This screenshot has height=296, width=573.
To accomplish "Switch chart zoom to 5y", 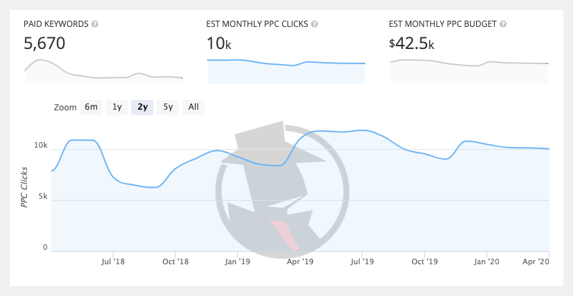I will [168, 107].
